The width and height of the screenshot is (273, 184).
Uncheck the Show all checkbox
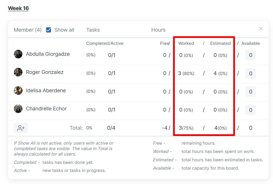click(49, 30)
